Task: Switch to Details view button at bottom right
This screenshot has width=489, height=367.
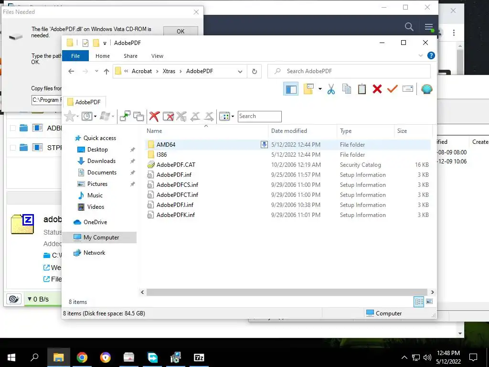Action: tap(419, 302)
